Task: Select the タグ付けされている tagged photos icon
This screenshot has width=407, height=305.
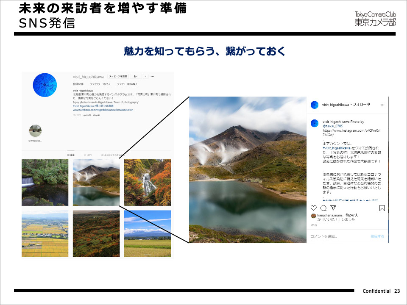Action: click(x=112, y=155)
